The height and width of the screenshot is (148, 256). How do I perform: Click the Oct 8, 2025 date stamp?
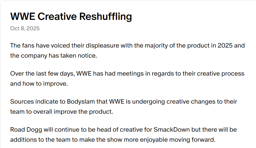click(25, 28)
